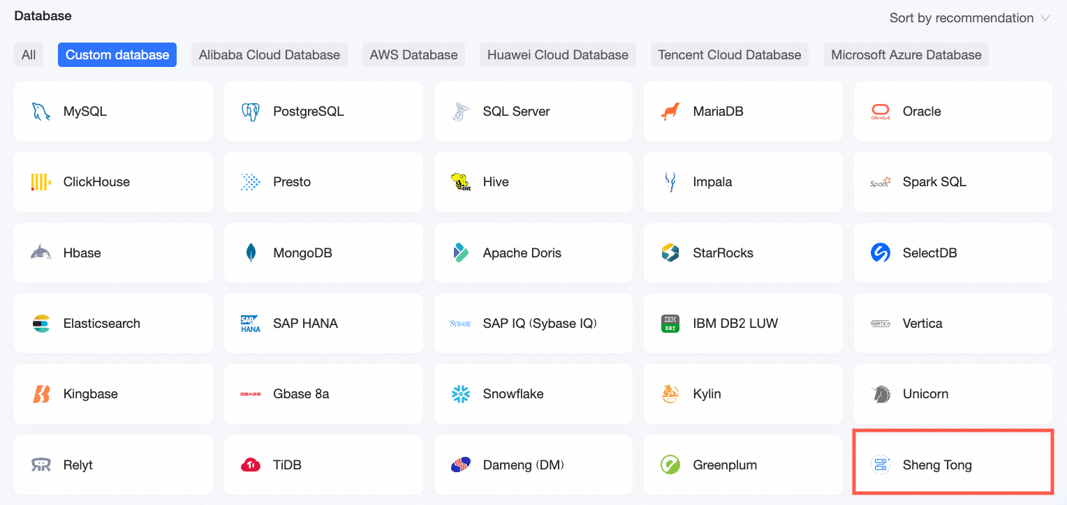Click the SAP IQ (Sybase IQ) label
This screenshot has height=505, width=1067.
click(x=540, y=324)
